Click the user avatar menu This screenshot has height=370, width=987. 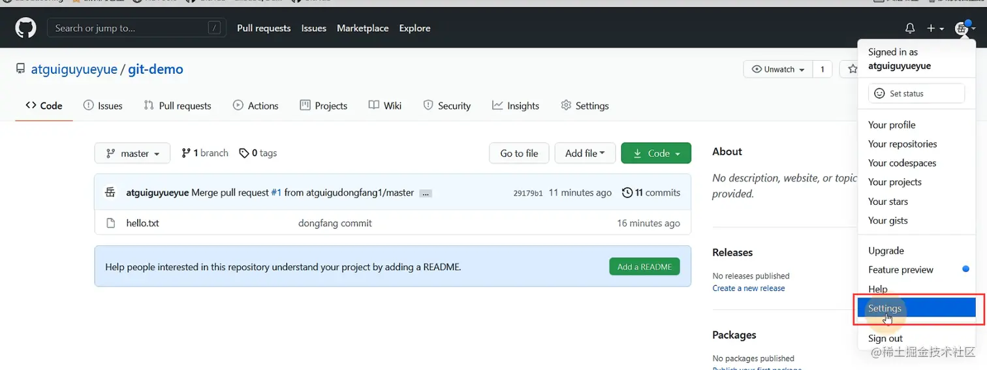pos(965,28)
